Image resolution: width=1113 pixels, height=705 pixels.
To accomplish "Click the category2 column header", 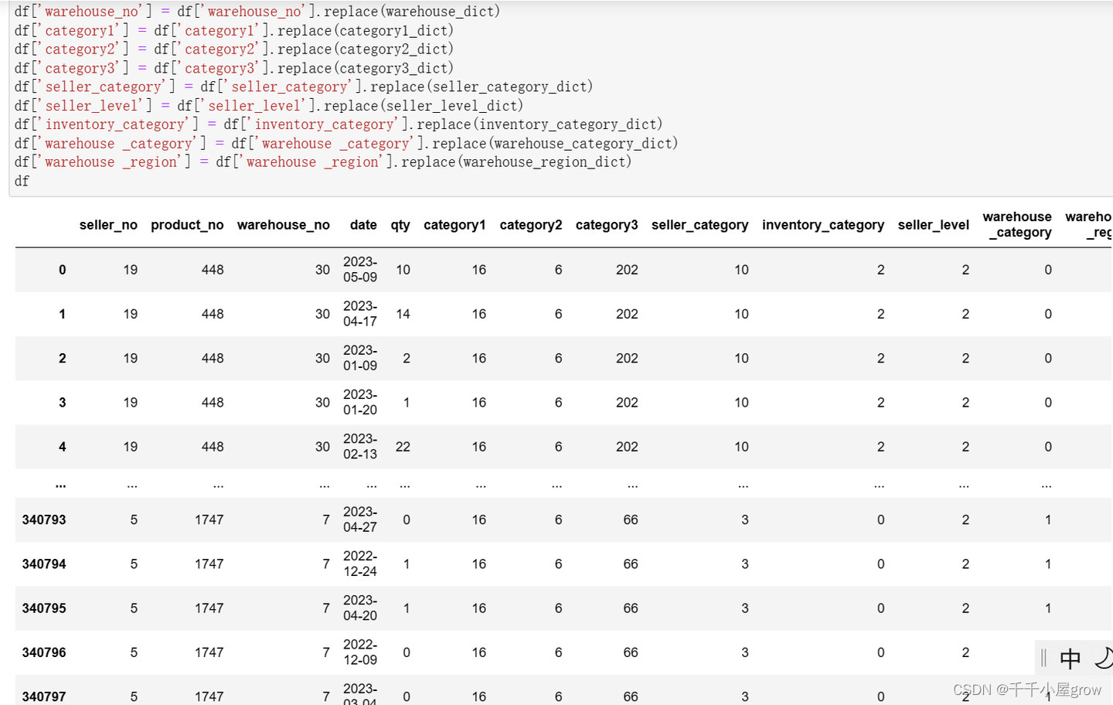I will coord(531,225).
